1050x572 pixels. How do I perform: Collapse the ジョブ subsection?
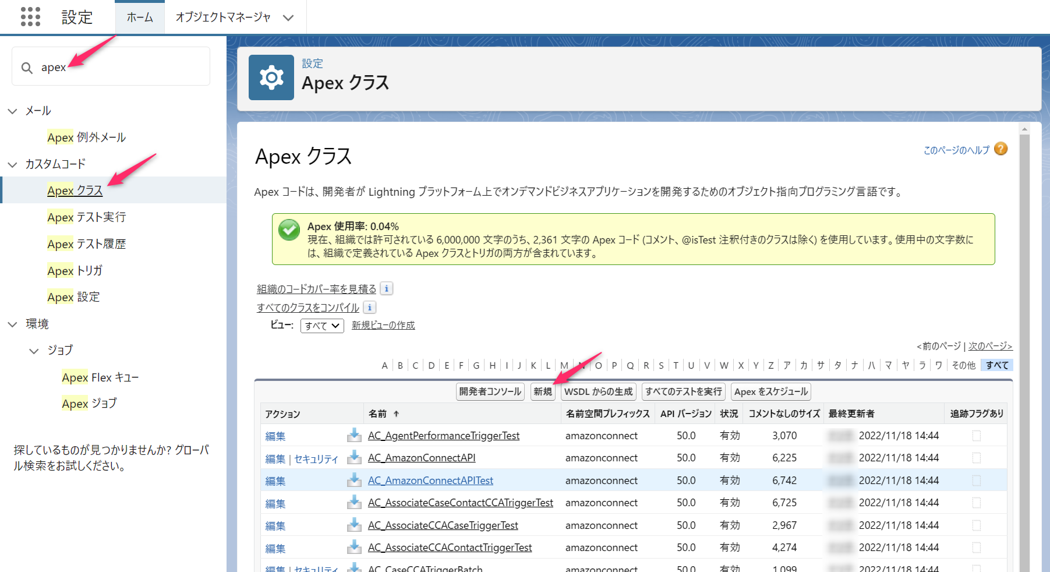click(x=34, y=351)
